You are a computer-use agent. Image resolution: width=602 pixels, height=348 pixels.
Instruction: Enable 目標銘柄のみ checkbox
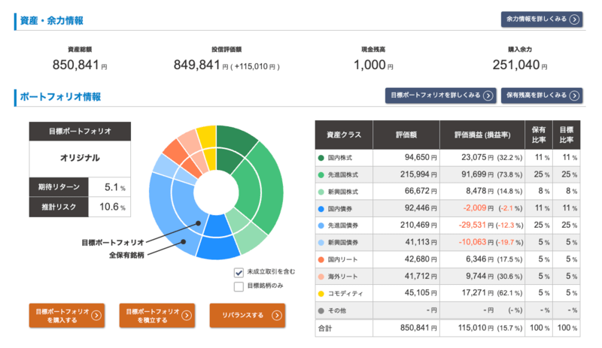coord(239,286)
